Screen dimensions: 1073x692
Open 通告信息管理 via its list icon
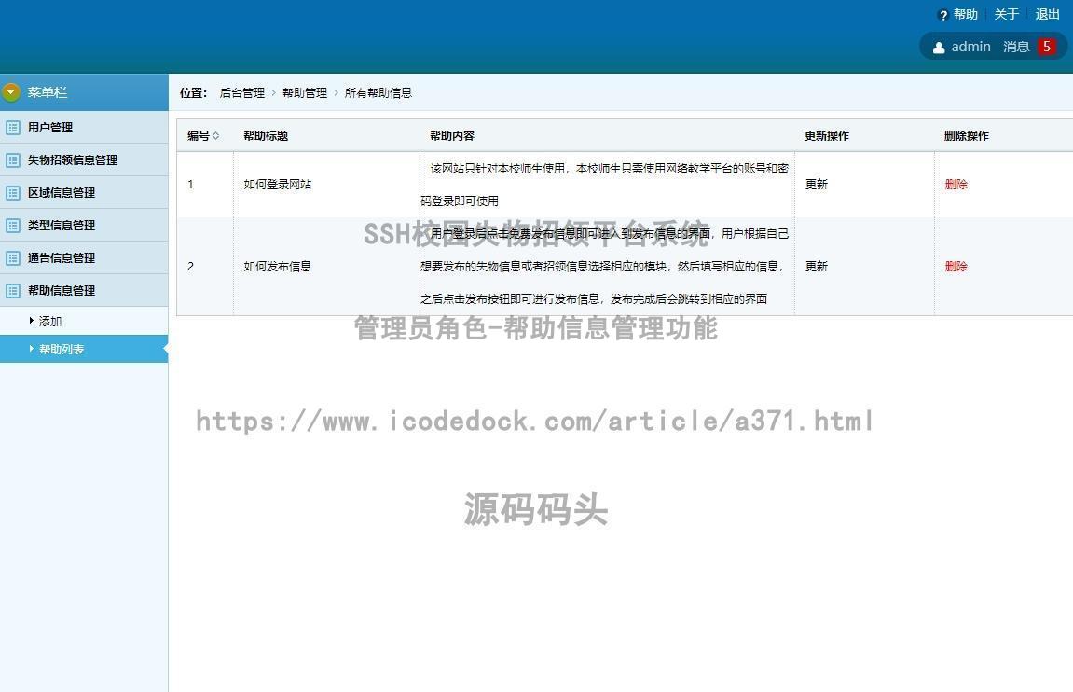[13, 257]
